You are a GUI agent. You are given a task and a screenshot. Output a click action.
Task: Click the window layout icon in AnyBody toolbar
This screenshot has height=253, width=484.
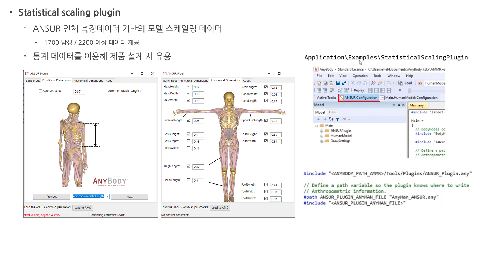pos(389,83)
